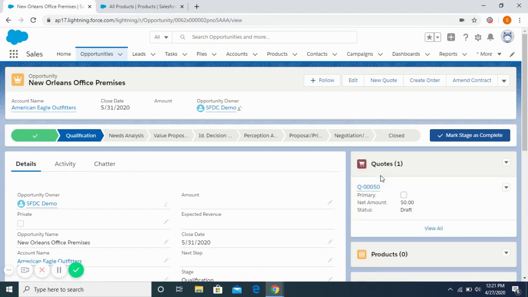The width and height of the screenshot is (528, 297).
Task: Open the Favorites star icon
Action: tap(429, 37)
